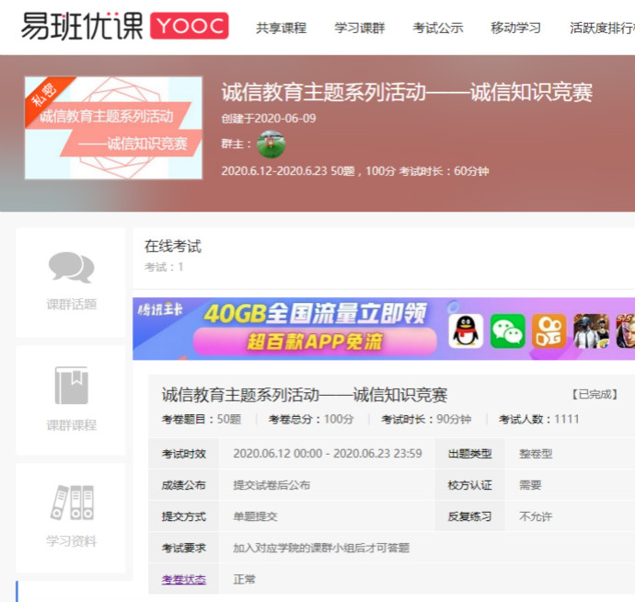Click the PUBG game icon in banner

[590, 330]
